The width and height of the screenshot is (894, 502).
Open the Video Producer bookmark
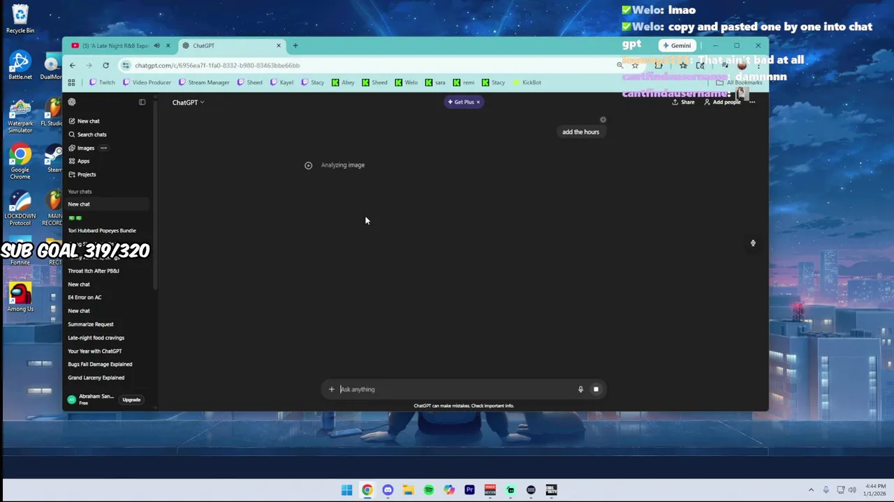[147, 82]
